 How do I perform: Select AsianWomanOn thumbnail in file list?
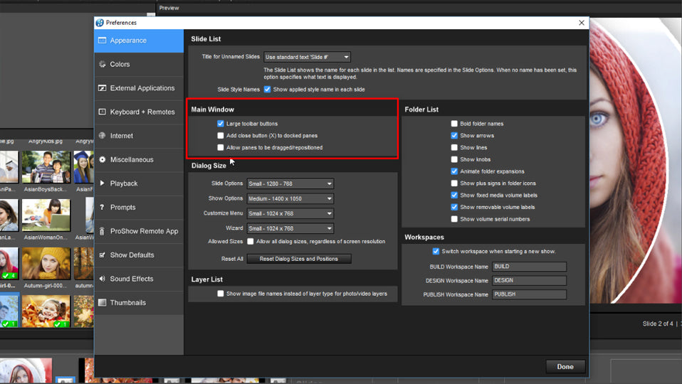click(x=46, y=215)
